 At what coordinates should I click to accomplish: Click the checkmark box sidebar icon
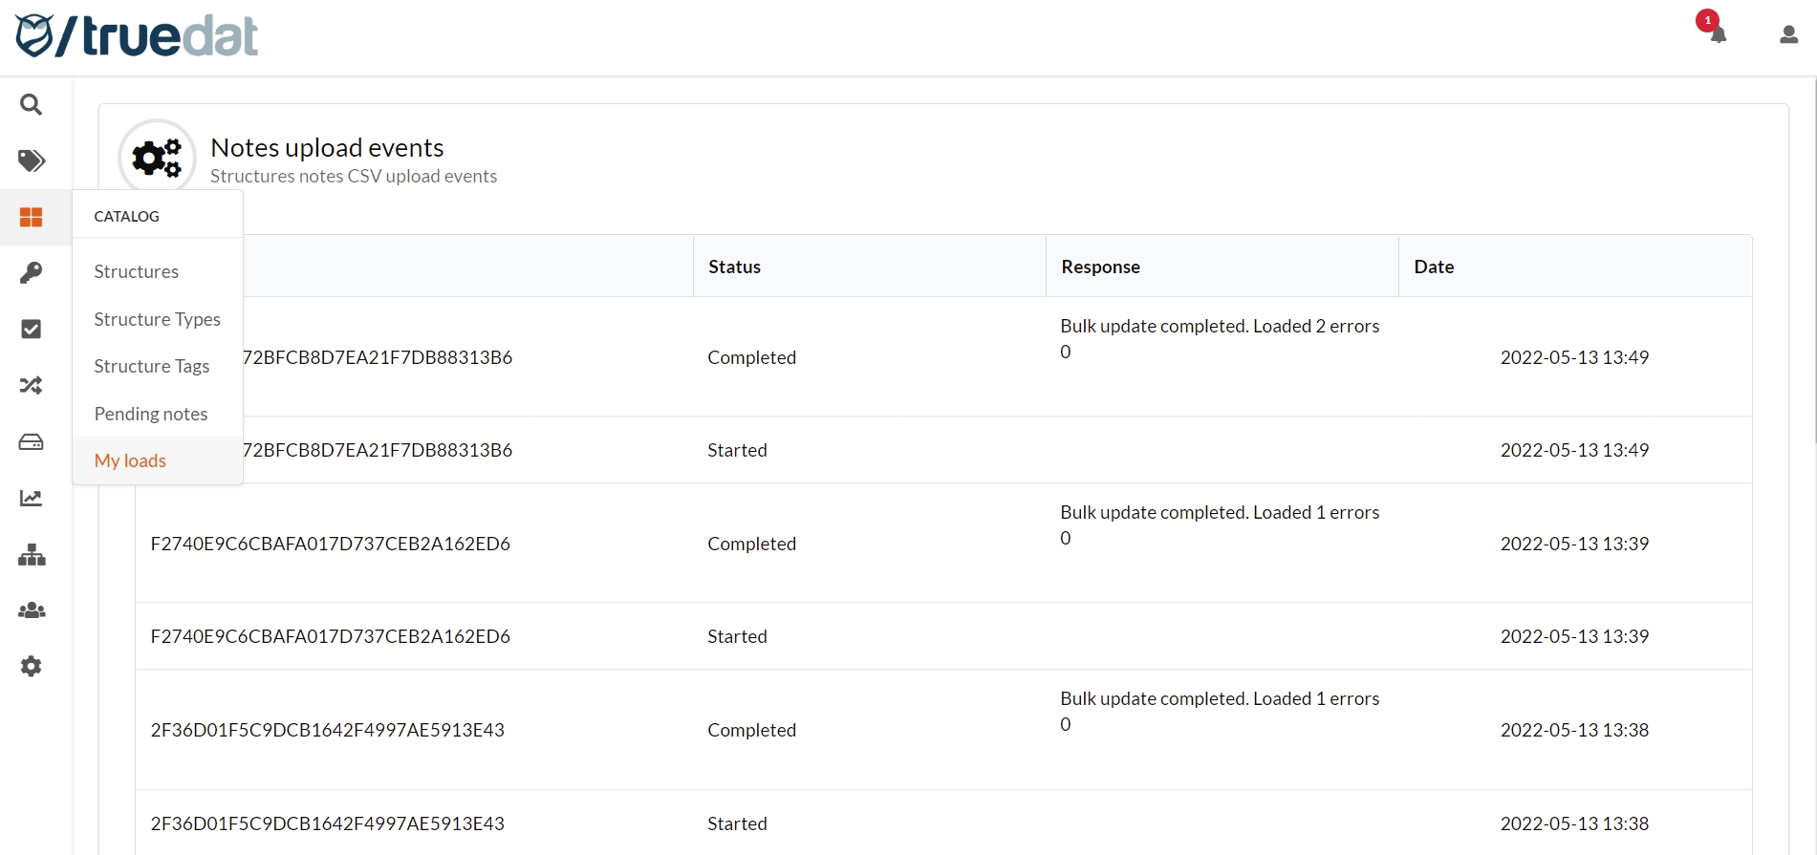coord(31,330)
